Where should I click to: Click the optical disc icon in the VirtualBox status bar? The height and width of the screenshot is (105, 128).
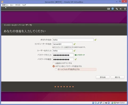(96, 103)
